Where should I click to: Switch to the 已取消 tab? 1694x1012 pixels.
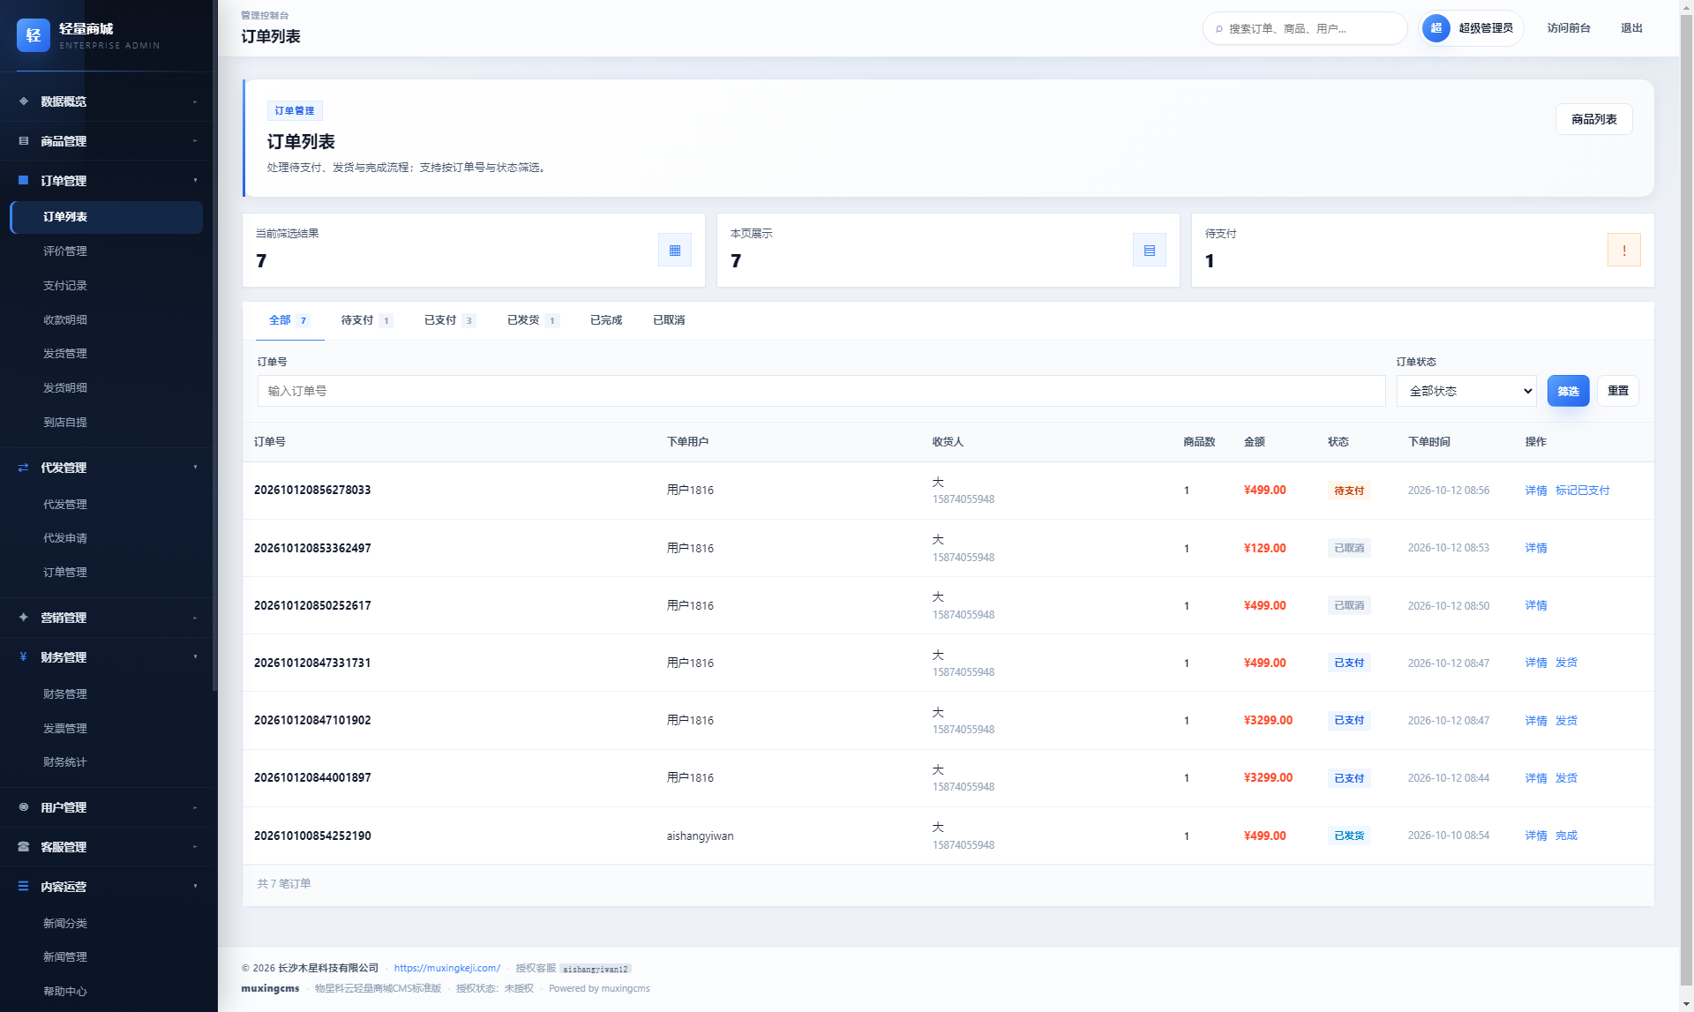669,320
